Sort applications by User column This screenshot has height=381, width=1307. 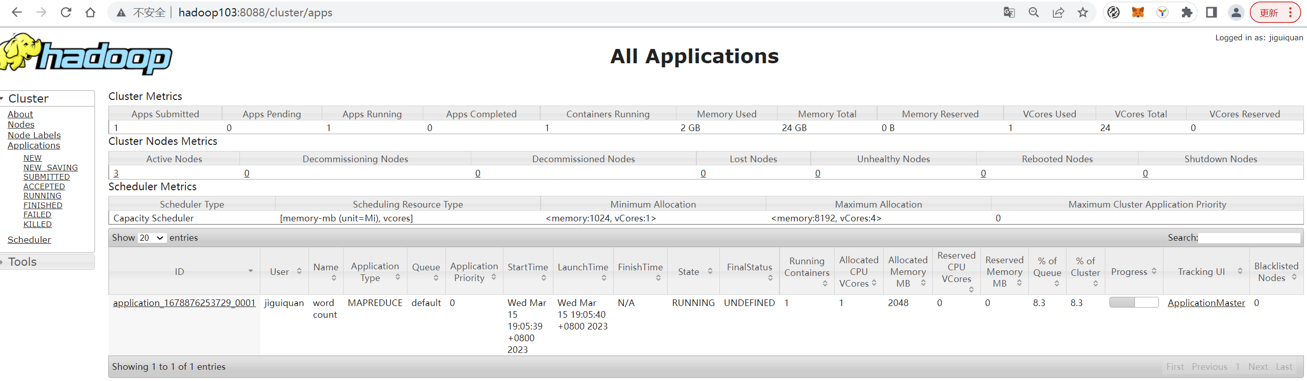[299, 271]
